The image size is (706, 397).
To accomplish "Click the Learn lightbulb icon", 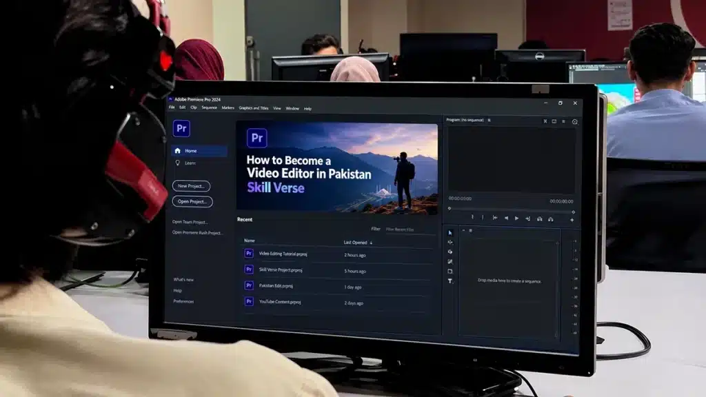I will (x=177, y=163).
